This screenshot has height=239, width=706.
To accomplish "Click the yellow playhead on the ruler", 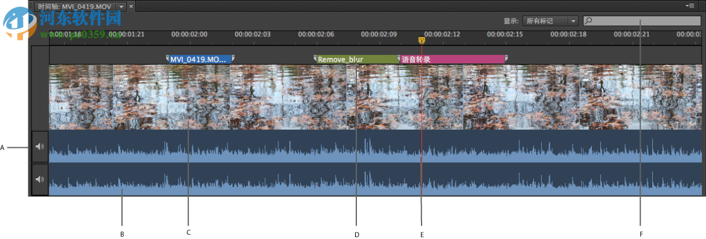I will (422, 40).
